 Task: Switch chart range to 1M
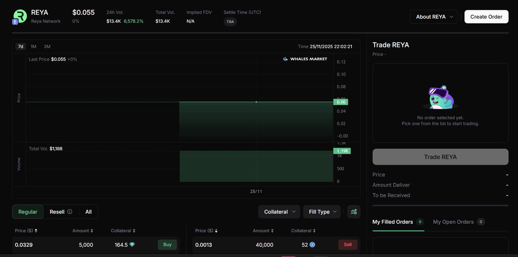33,47
